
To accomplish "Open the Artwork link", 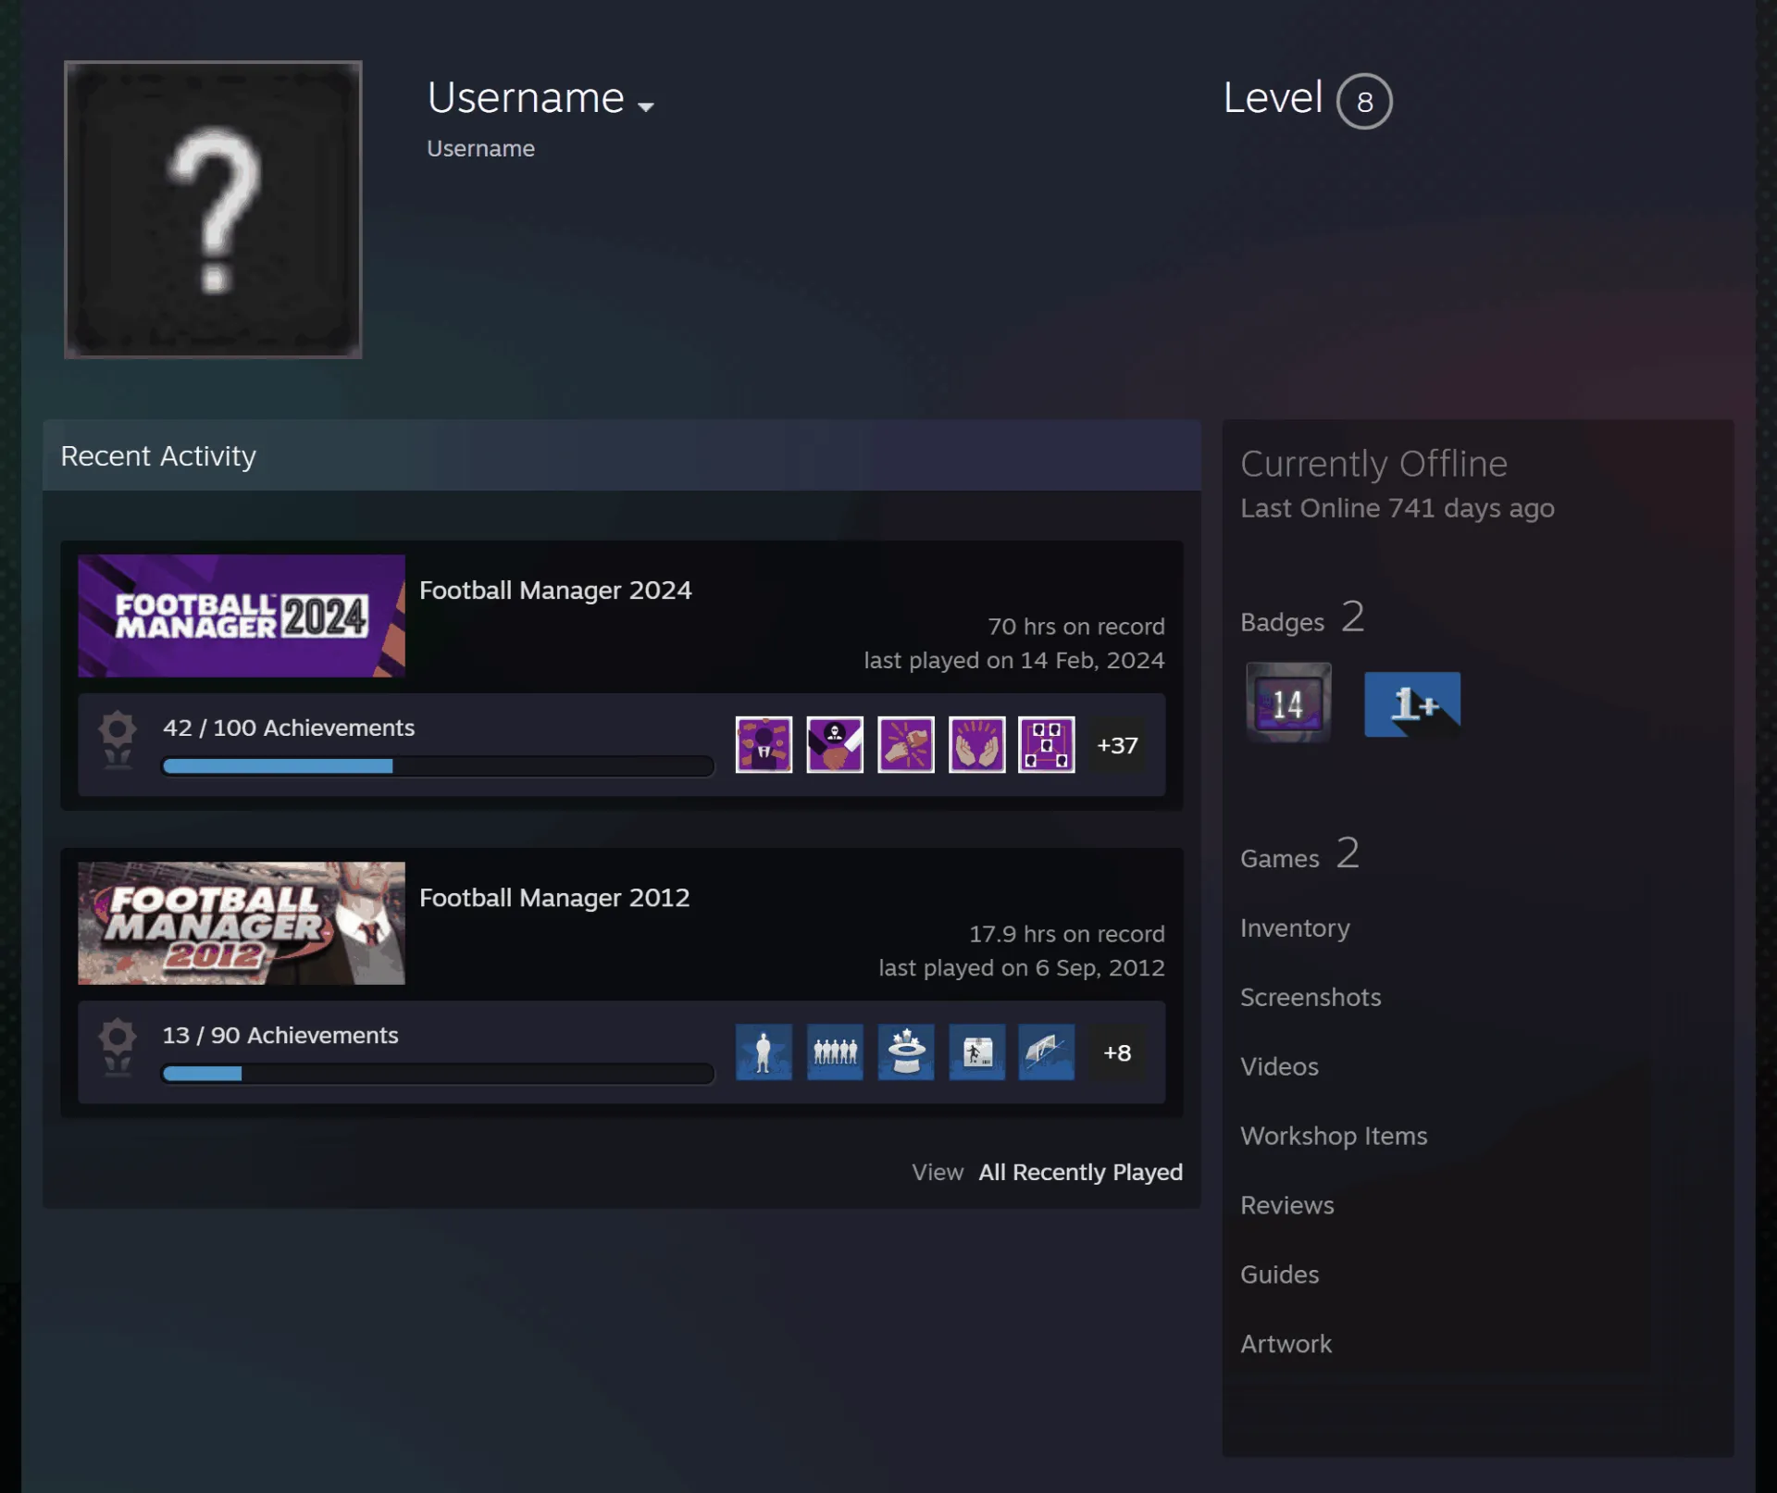I will point(1286,1344).
